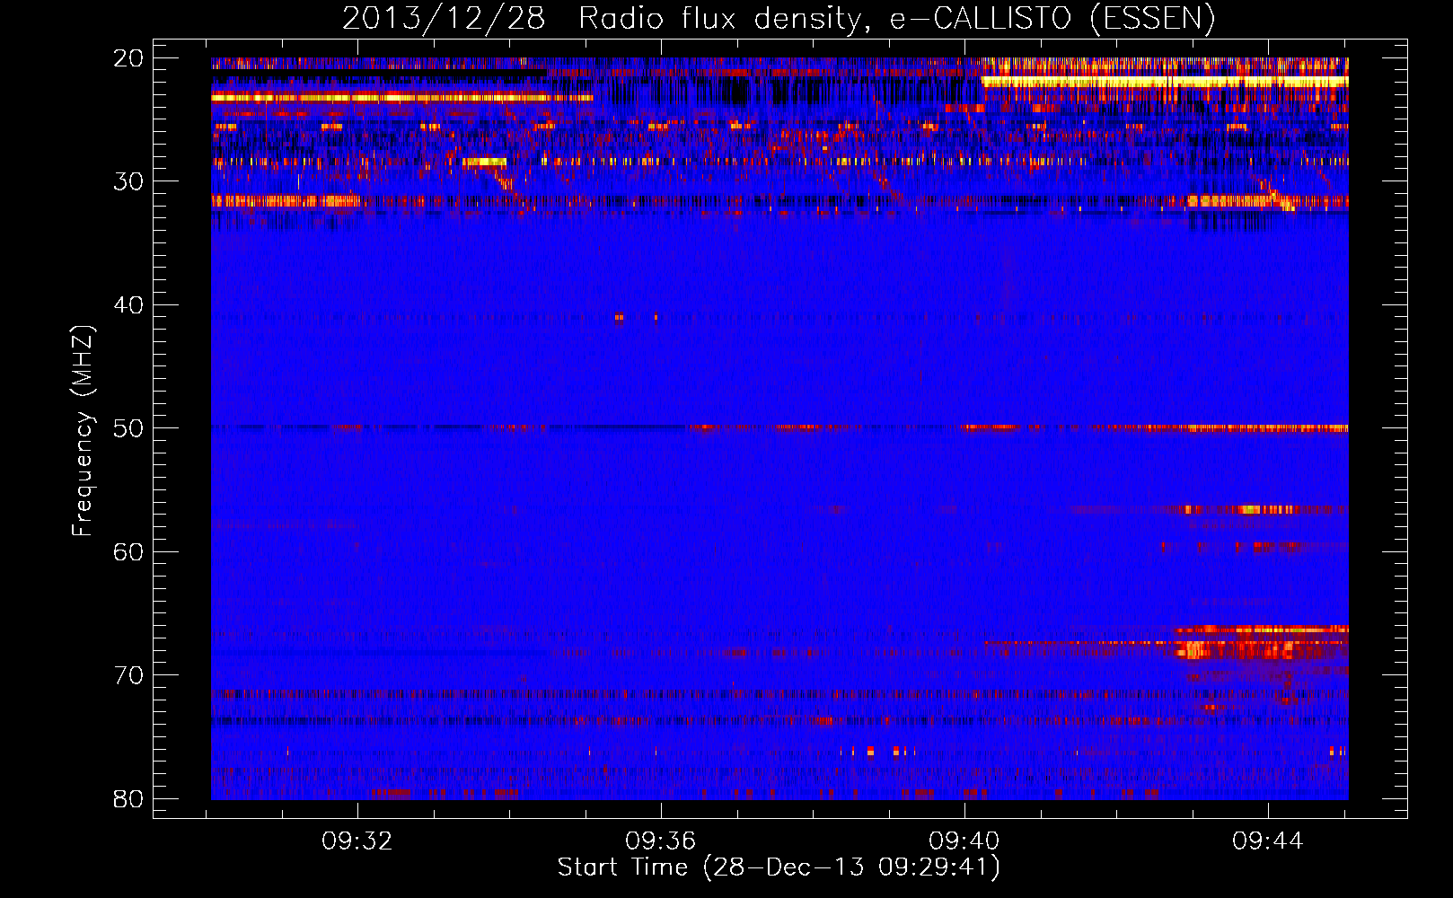Click the 'Frequency (MHZ)' axis label

[x=83, y=431]
